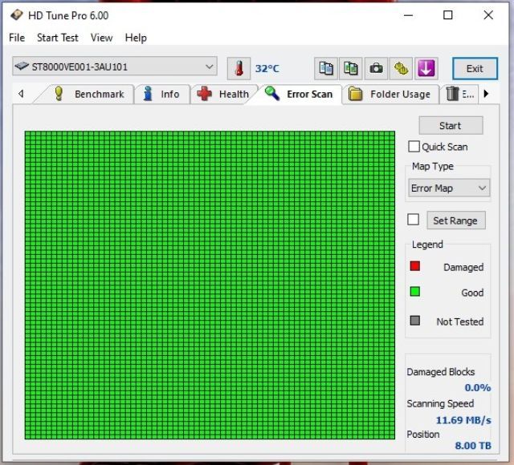This screenshot has height=465, width=514.
Task: Click the trash can Erase tab icon
Action: tap(452, 94)
